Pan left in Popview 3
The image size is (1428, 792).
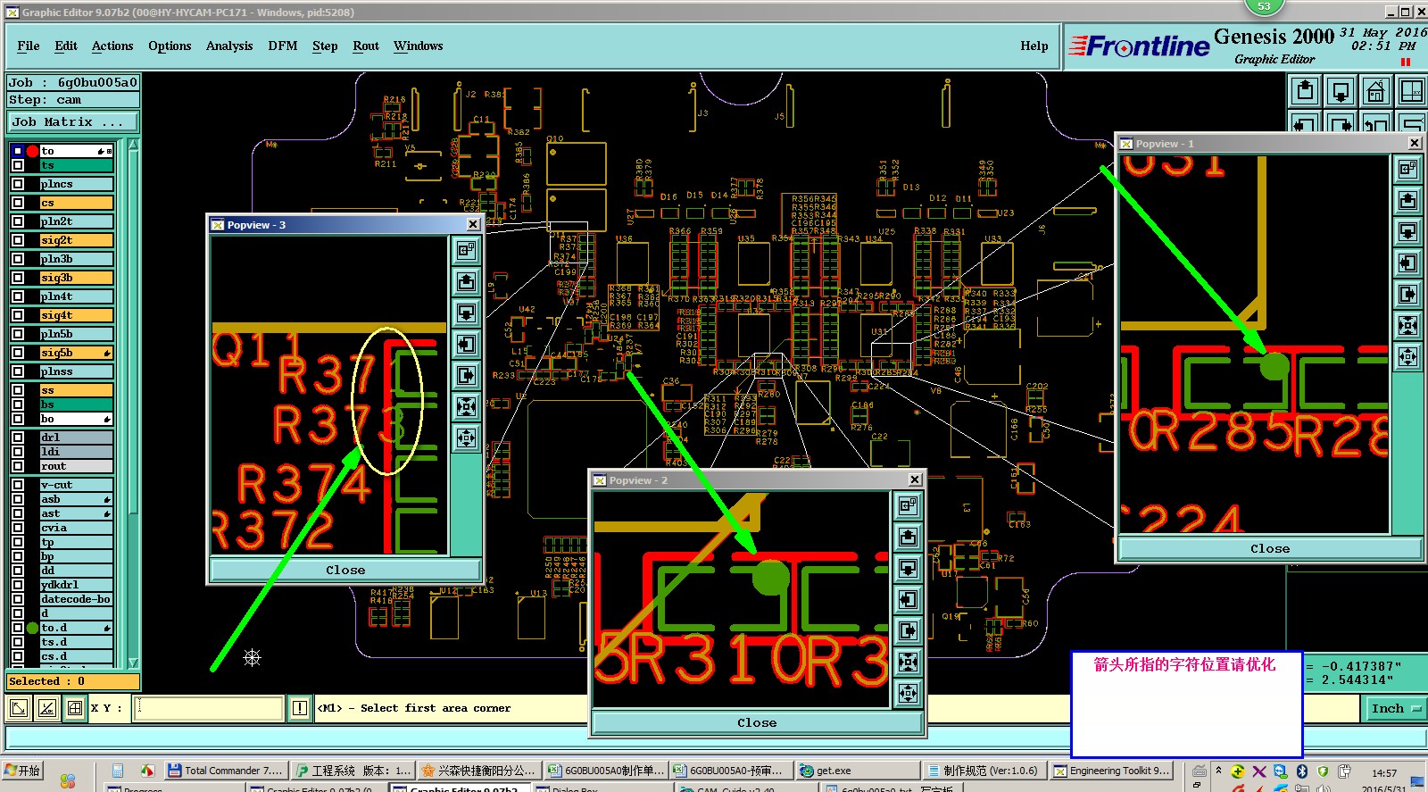(466, 345)
